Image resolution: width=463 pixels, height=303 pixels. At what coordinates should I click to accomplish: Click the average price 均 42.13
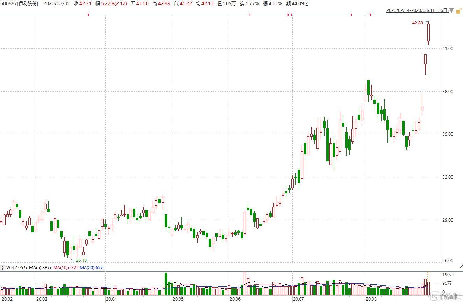204,3
